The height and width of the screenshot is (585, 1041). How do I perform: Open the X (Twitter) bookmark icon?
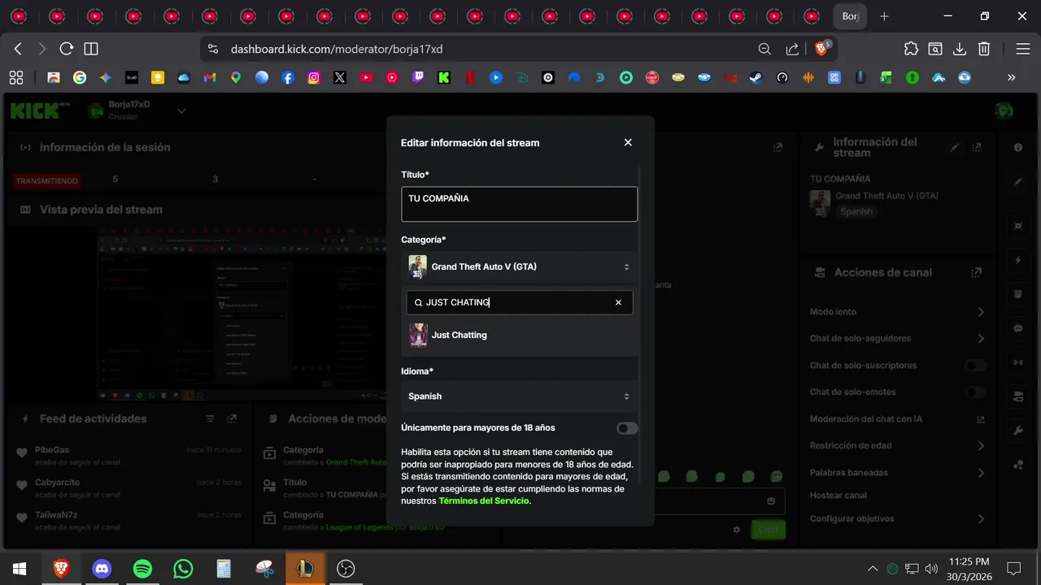coord(340,78)
